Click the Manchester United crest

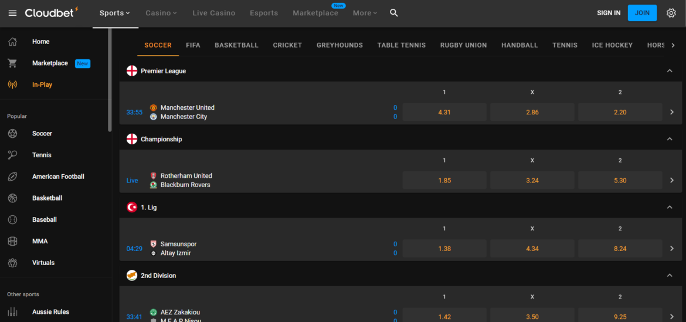coord(154,107)
